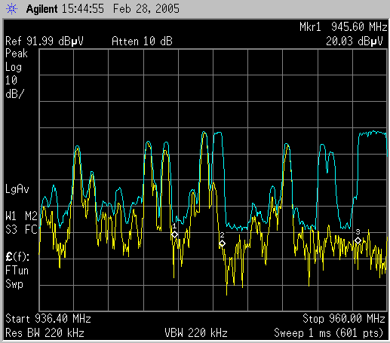Click the VBW 220 kHz label
The image size is (390, 343).
click(196, 333)
